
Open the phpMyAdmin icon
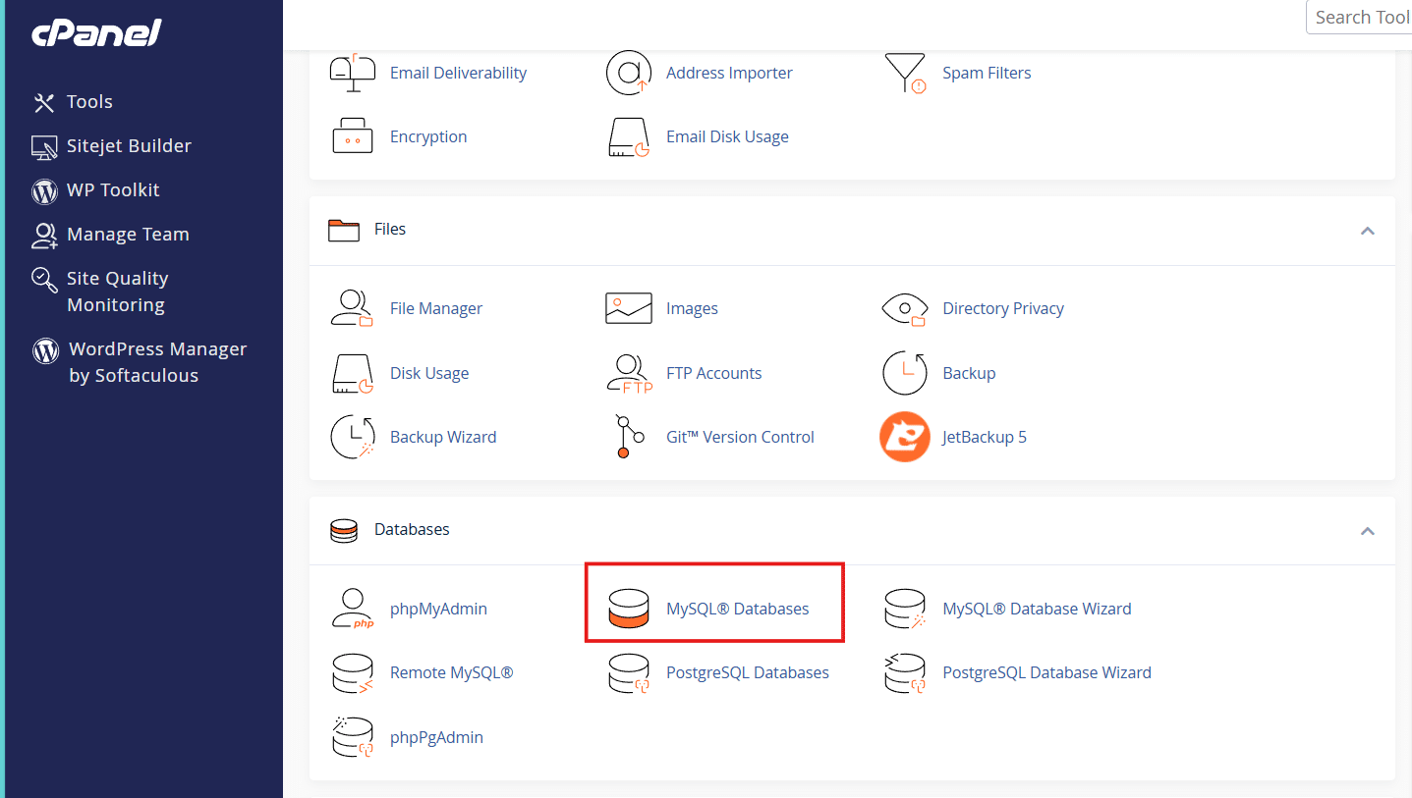tap(353, 609)
